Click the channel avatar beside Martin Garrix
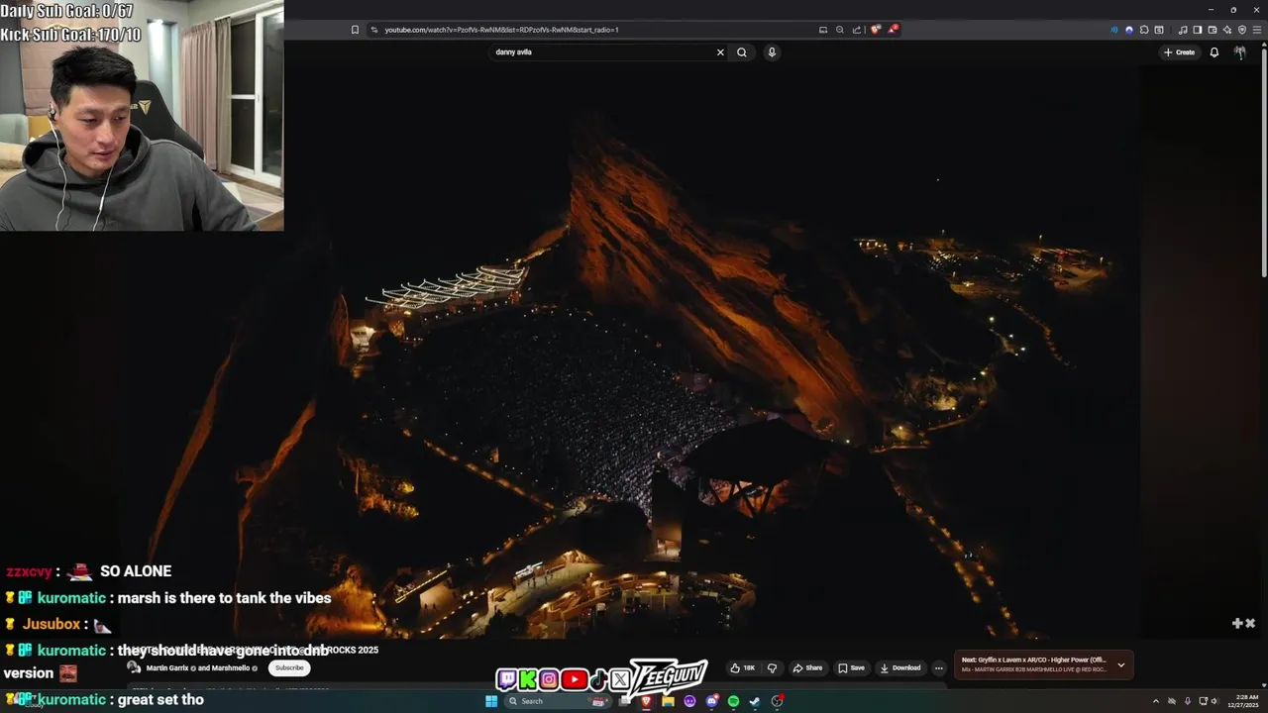Screen dimensions: 1268x713 (x=134, y=667)
